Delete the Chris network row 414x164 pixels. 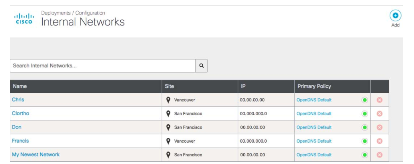coord(379,100)
